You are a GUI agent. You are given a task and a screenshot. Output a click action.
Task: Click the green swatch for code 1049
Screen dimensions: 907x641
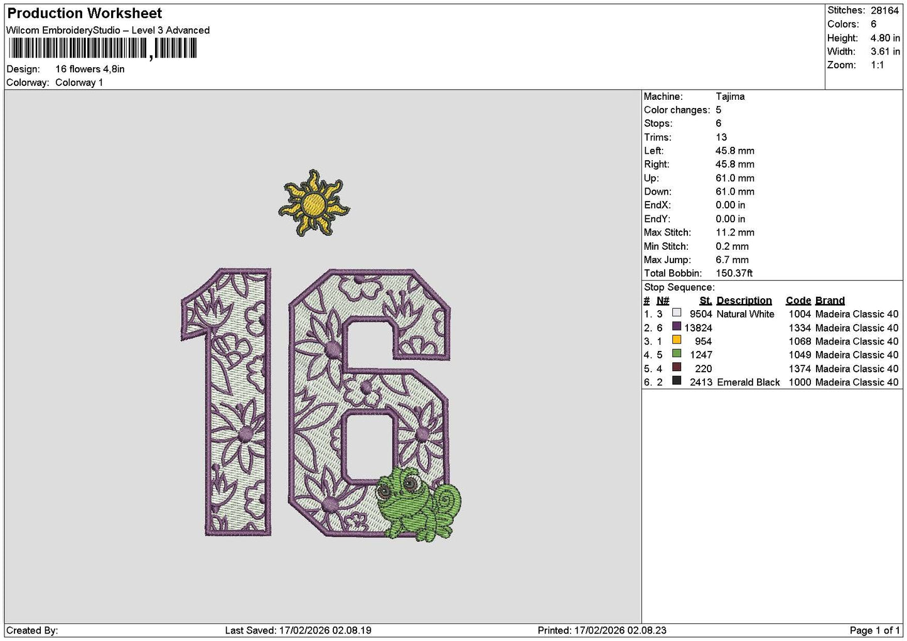coord(677,354)
